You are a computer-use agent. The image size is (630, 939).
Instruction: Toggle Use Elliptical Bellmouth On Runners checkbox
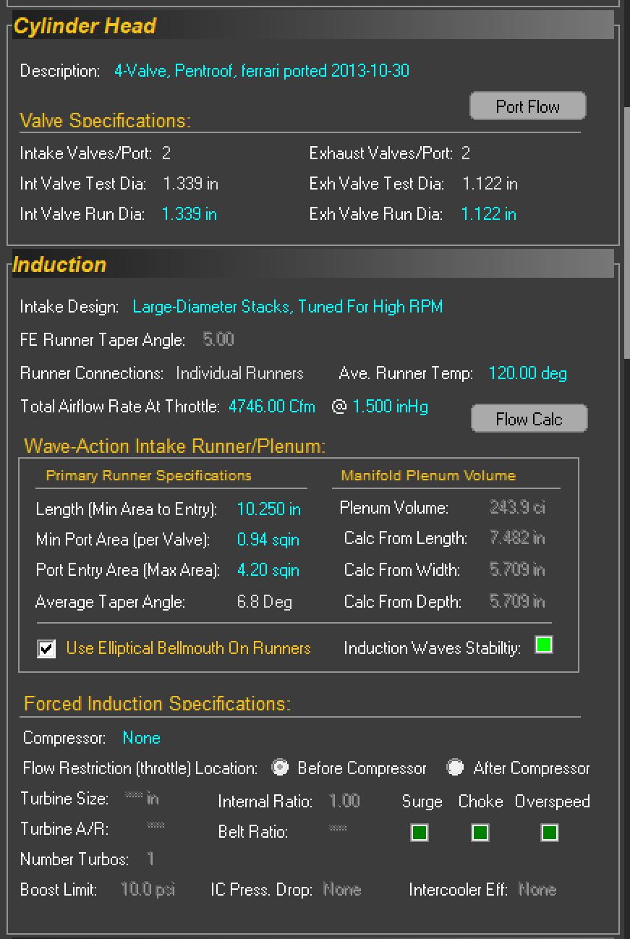(46, 649)
